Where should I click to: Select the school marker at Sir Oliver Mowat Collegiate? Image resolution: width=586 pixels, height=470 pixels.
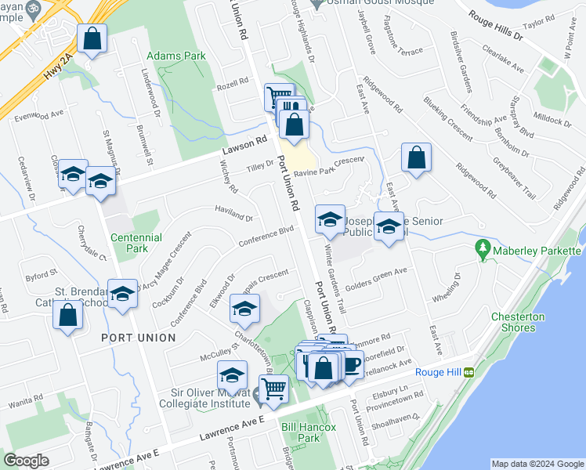pyautogui.click(x=232, y=375)
